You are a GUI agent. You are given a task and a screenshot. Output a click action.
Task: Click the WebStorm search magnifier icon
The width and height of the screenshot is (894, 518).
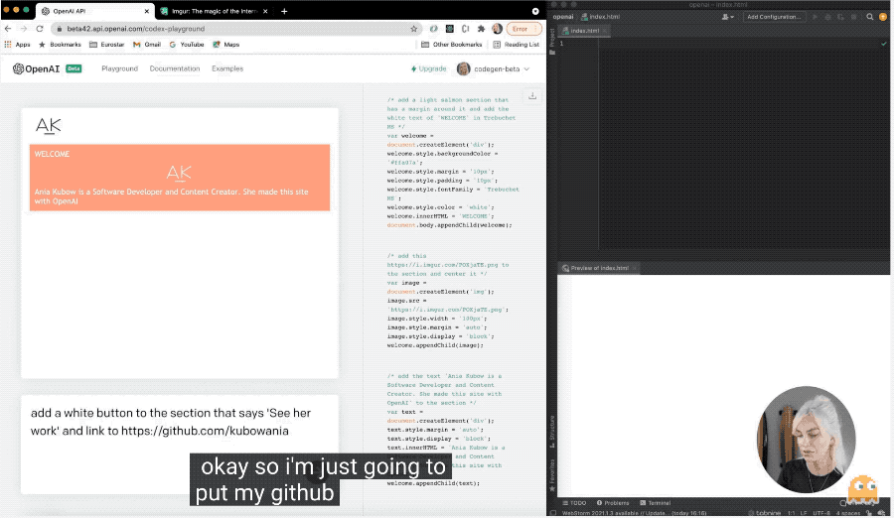869,17
